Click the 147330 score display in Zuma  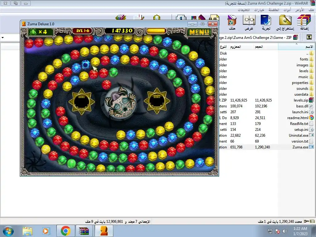tap(122, 31)
